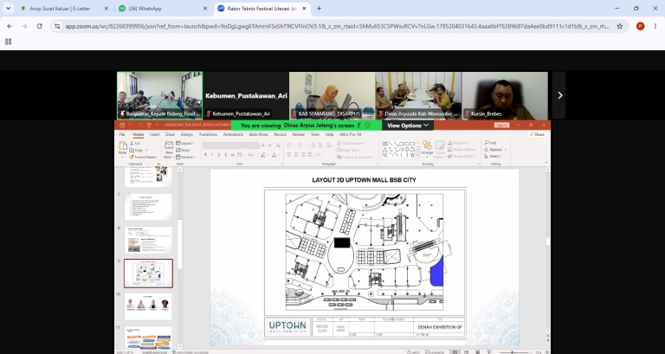This screenshot has width=665, height=354.
Task: Open the Replace dropdown in Editing group
Action: 494,150
